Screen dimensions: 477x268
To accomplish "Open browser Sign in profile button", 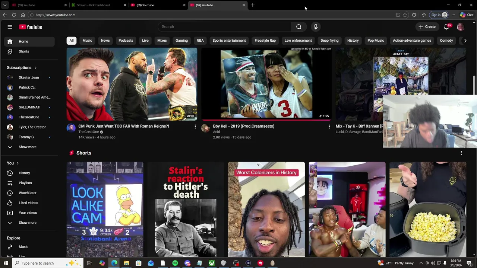I will (439, 15).
